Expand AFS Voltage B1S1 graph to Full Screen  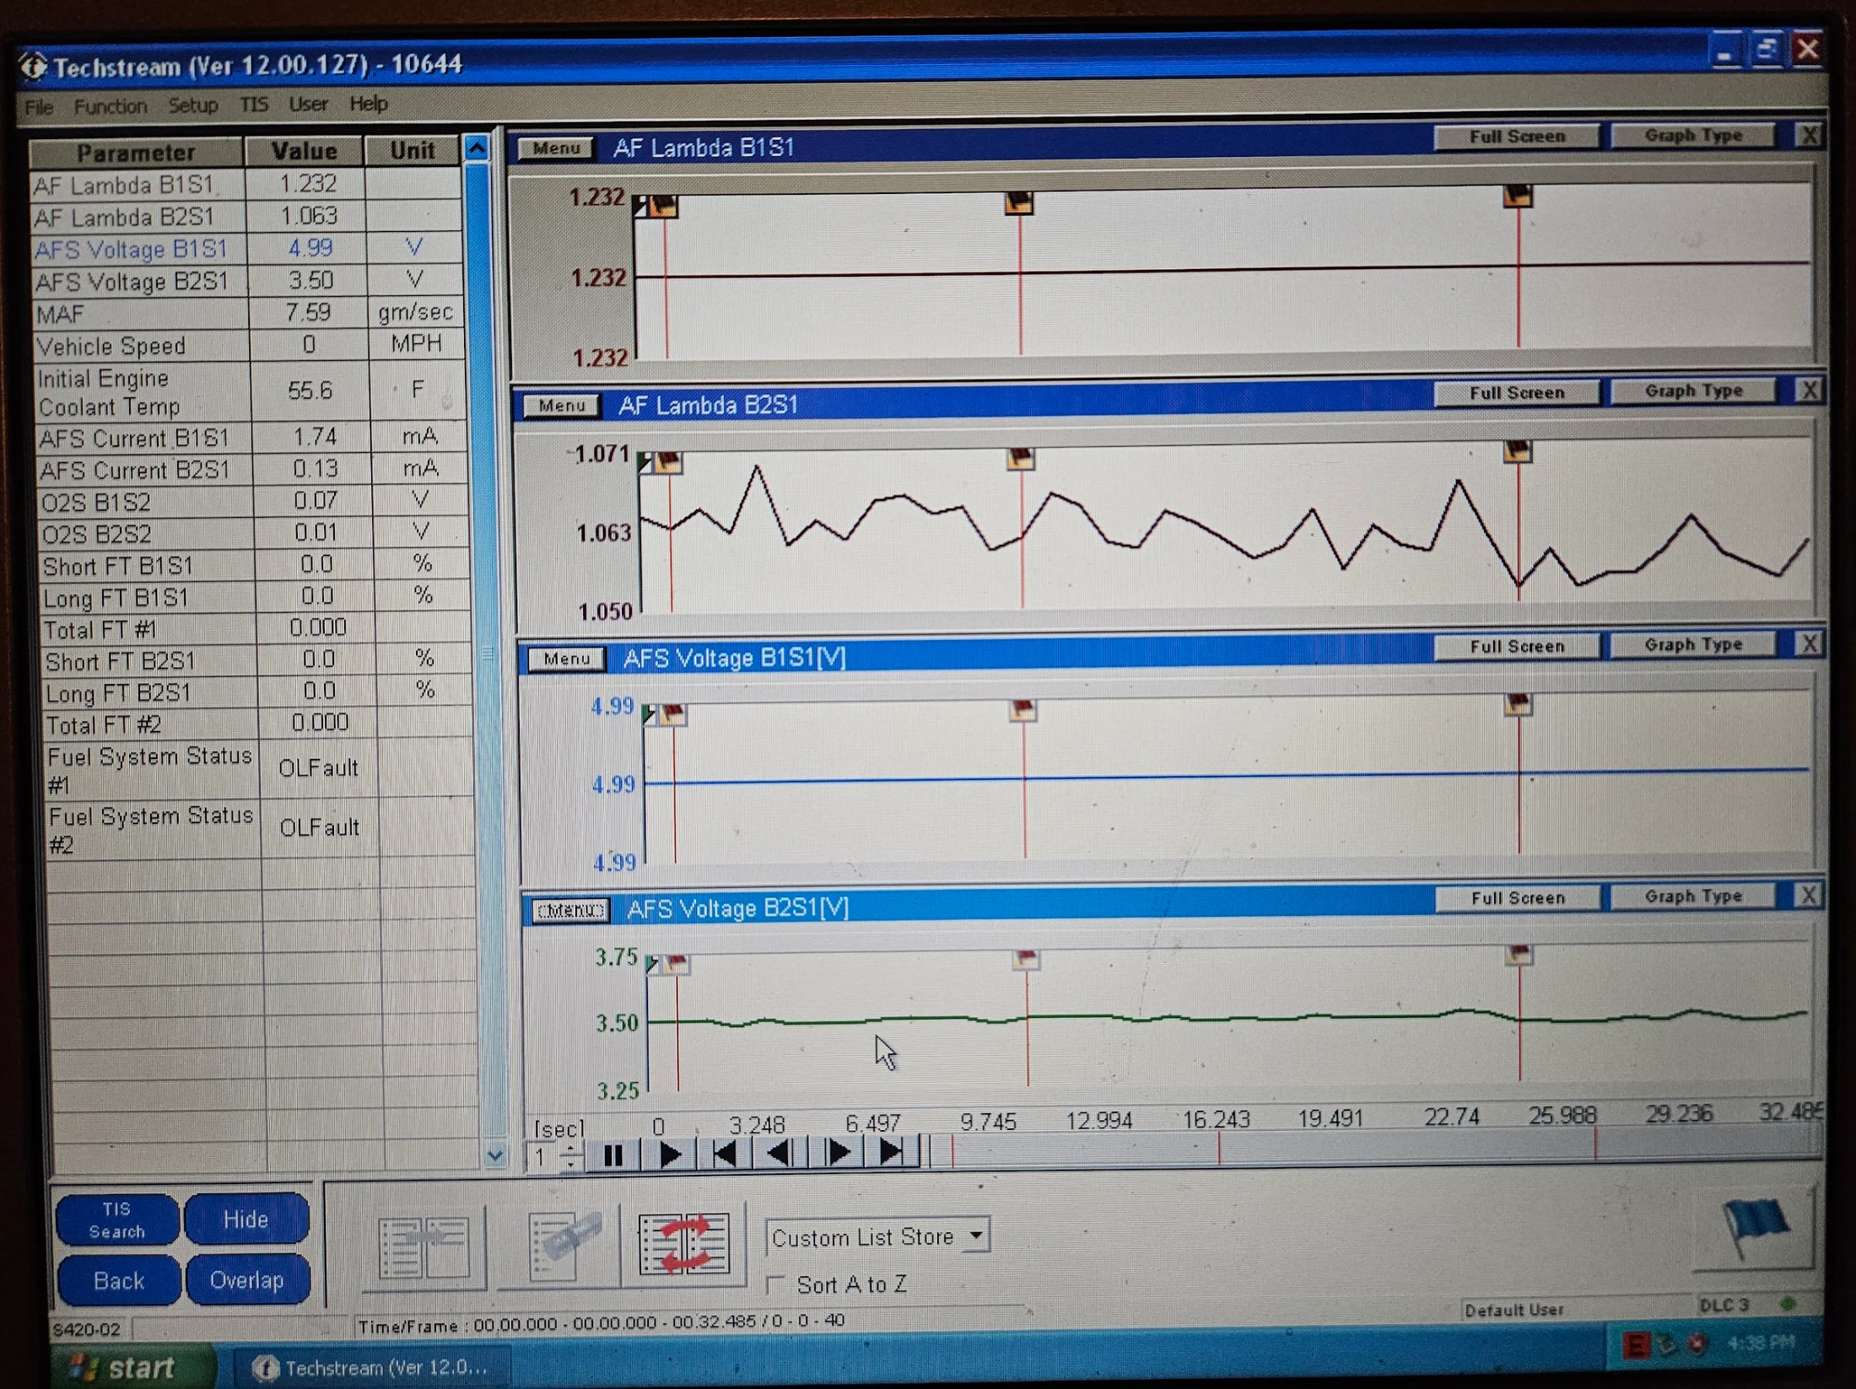pos(1518,647)
